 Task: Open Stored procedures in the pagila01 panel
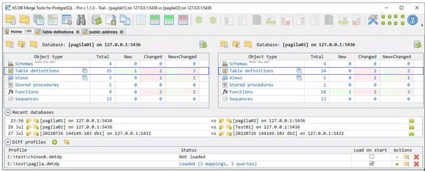coord(37,85)
